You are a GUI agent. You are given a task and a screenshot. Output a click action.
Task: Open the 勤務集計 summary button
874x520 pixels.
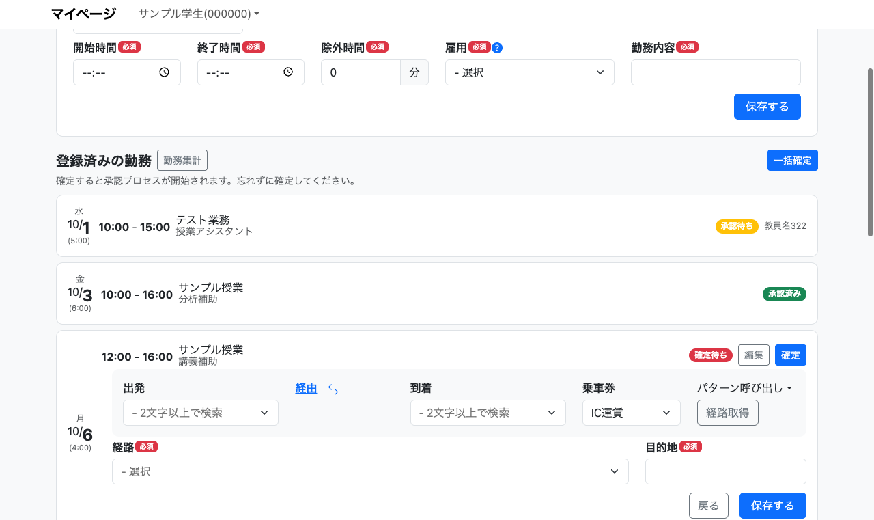tap(182, 161)
